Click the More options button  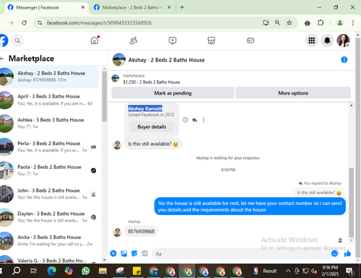pos(293,93)
